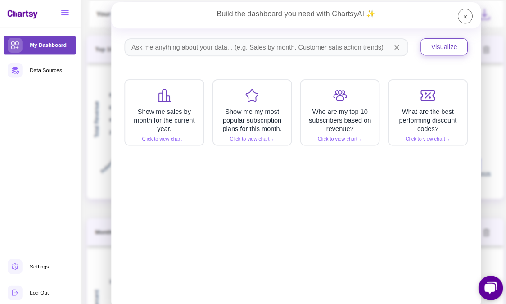Click the discount coupon icon on discount codes card
Image resolution: width=506 pixels, height=304 pixels.
click(427, 95)
